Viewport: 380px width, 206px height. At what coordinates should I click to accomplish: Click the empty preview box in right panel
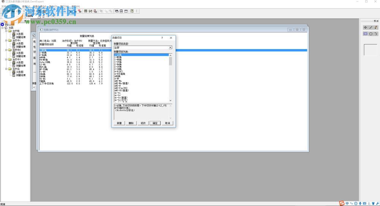[x=370, y=50]
